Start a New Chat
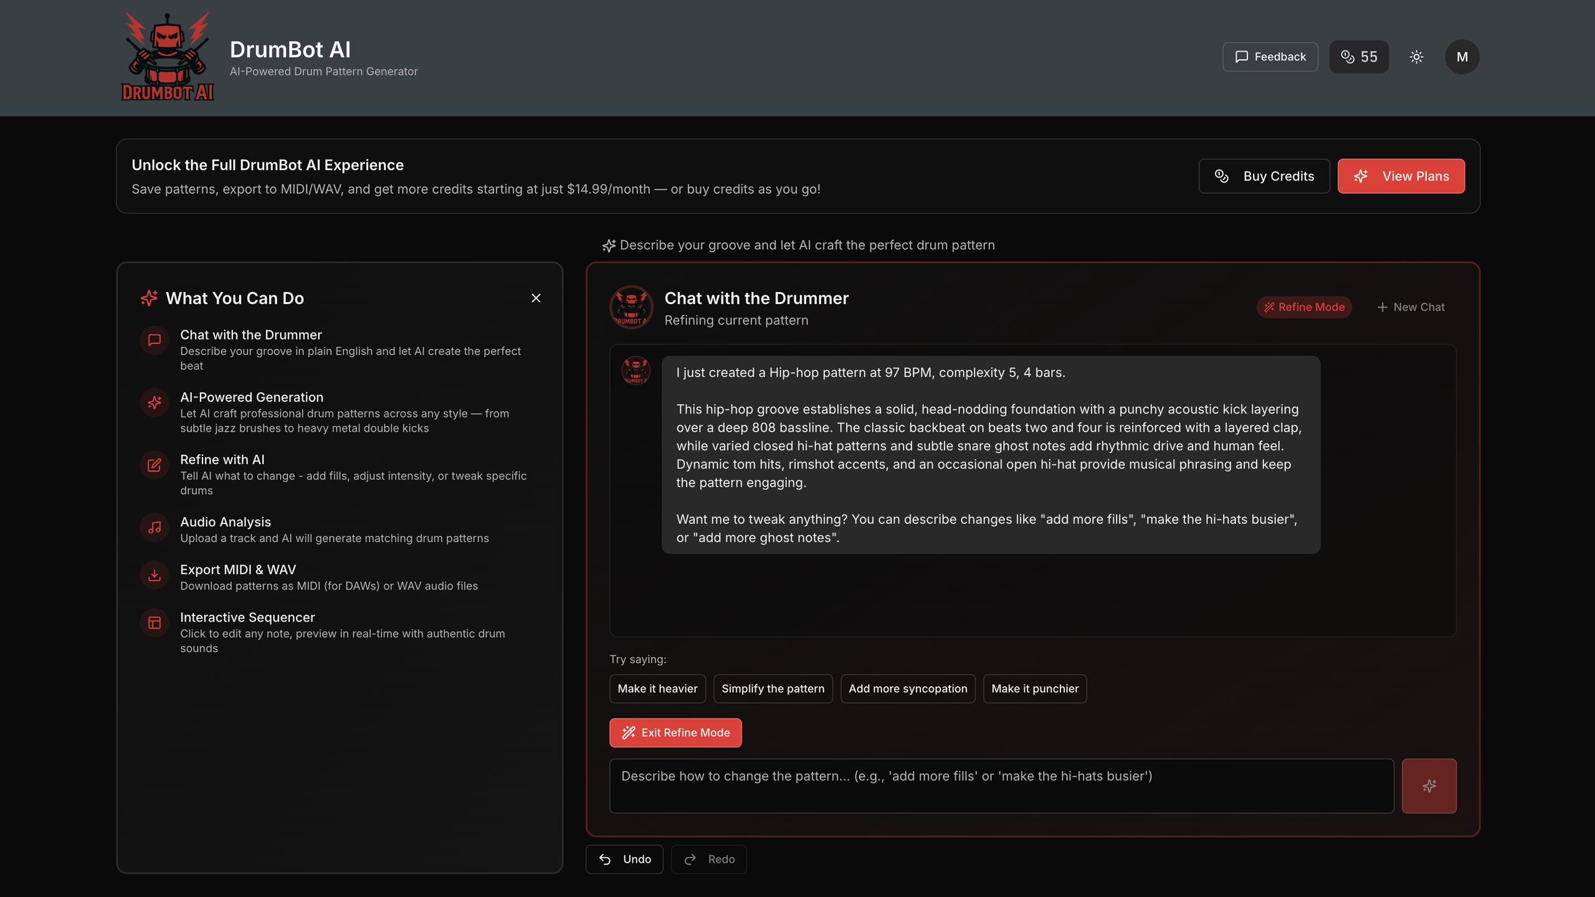 coord(1411,307)
